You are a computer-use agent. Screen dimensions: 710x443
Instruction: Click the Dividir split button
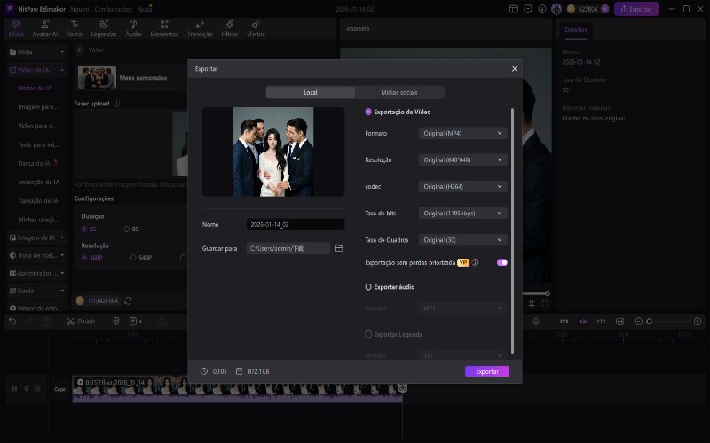point(81,322)
